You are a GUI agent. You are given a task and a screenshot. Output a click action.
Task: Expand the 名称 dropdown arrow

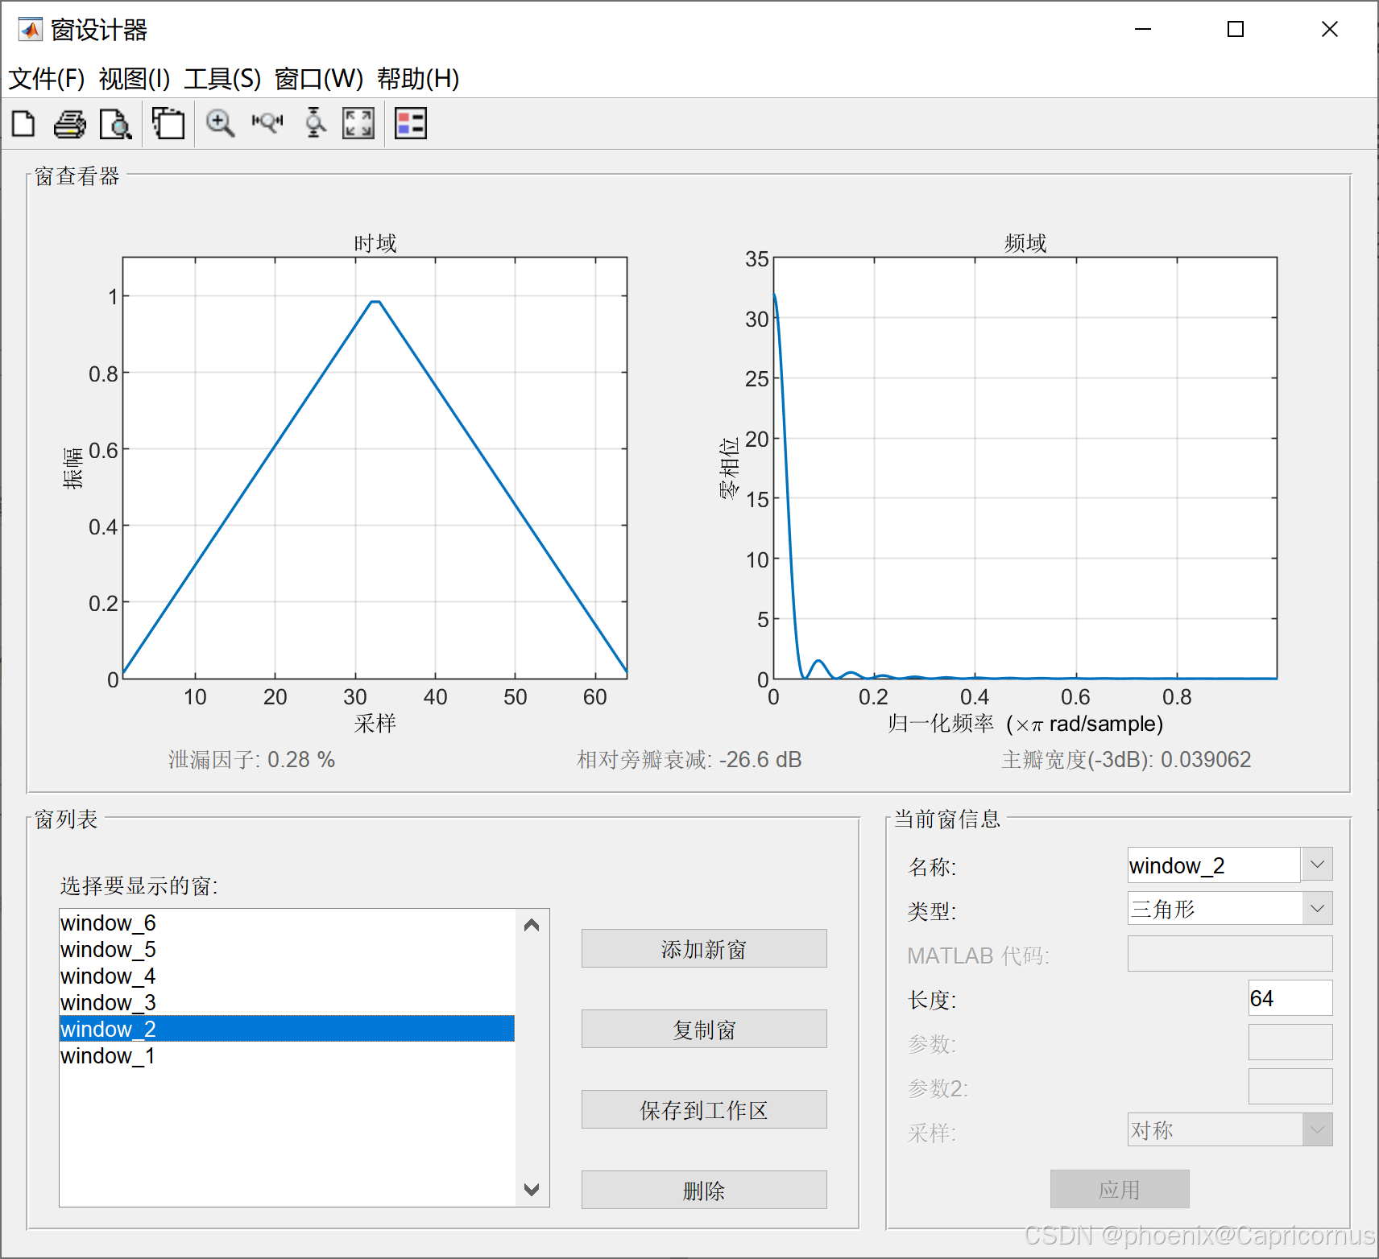point(1317,865)
